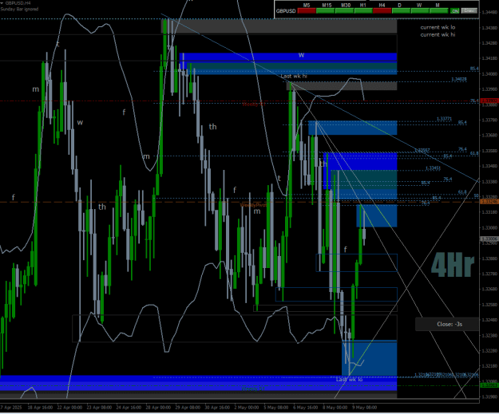
Task: Click the Last wk lo label
Action: coord(349,380)
